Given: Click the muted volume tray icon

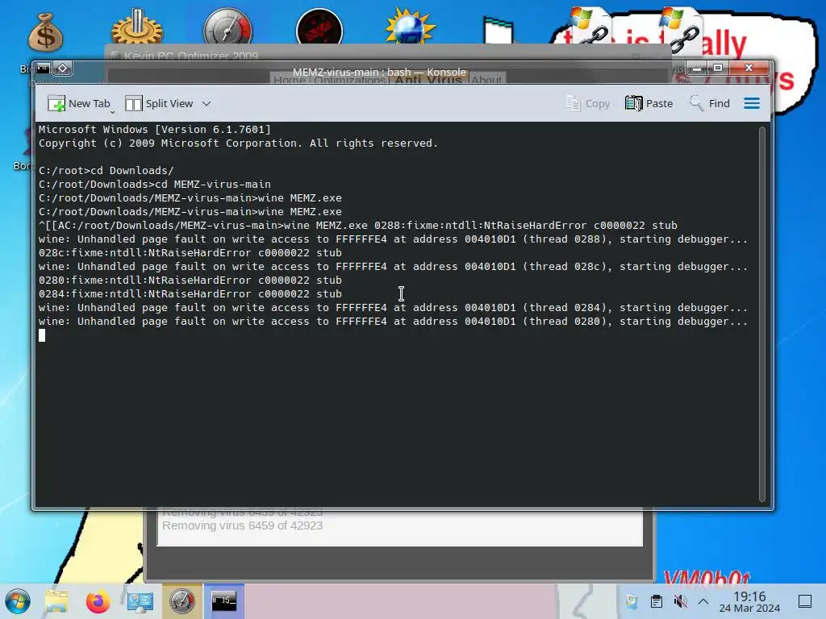Looking at the screenshot, I should click(x=681, y=601).
